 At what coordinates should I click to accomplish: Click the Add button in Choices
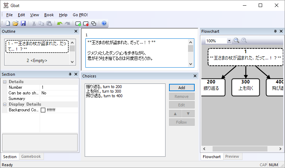coord(182,87)
